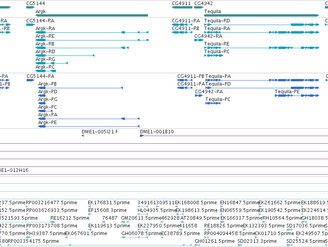The image size is (328, 247).
Task: Select the SD02313.3prime EST label
Action: tap(257, 241)
